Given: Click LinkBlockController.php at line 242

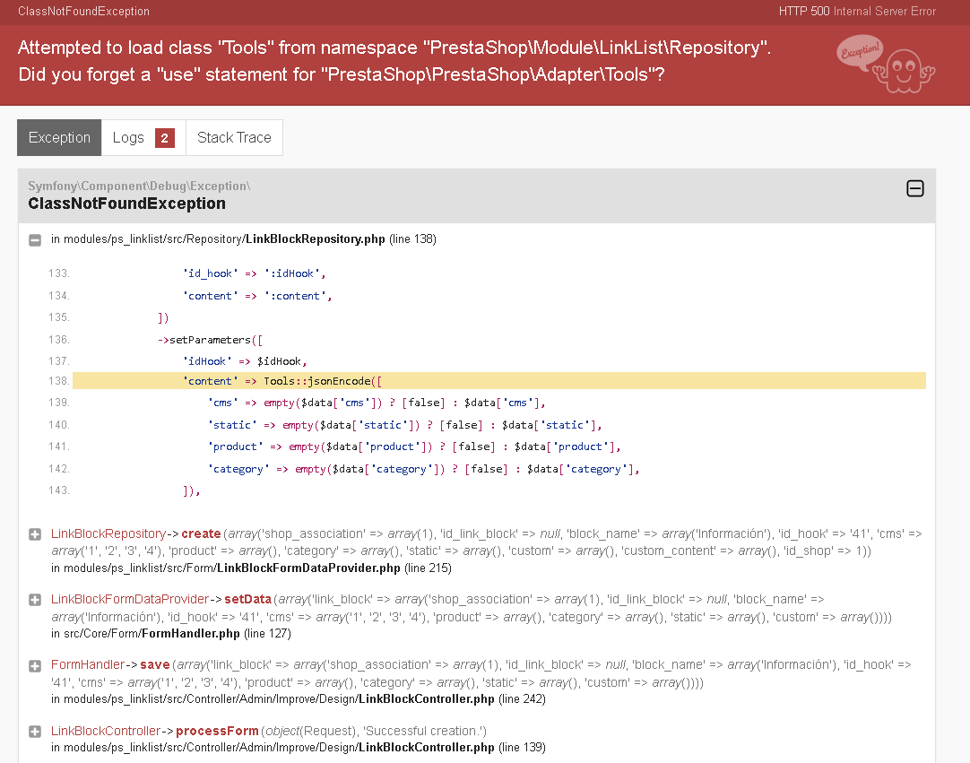Looking at the screenshot, I should (x=426, y=698).
